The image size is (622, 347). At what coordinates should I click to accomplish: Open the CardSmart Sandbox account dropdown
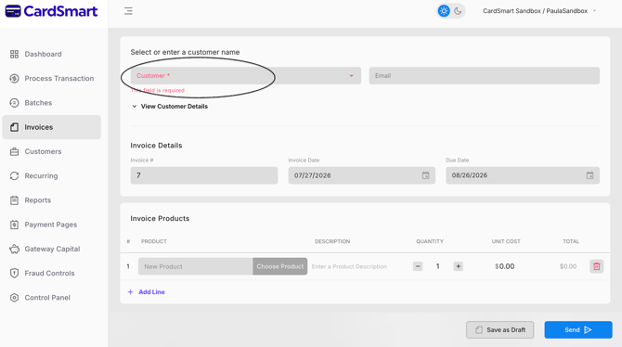[x=539, y=11]
